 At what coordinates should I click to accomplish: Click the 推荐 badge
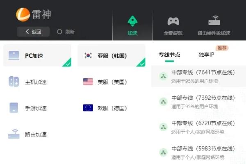222,48
